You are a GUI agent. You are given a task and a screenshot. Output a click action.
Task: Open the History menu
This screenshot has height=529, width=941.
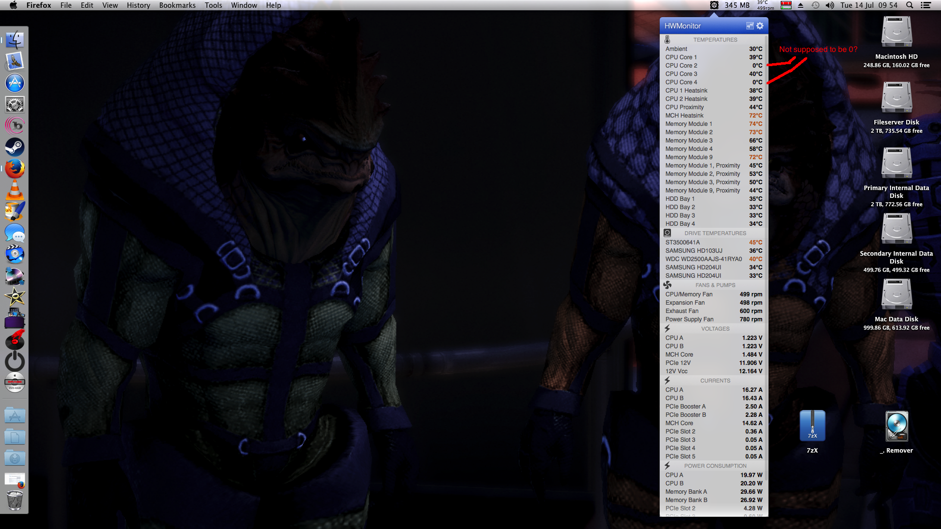[138, 5]
